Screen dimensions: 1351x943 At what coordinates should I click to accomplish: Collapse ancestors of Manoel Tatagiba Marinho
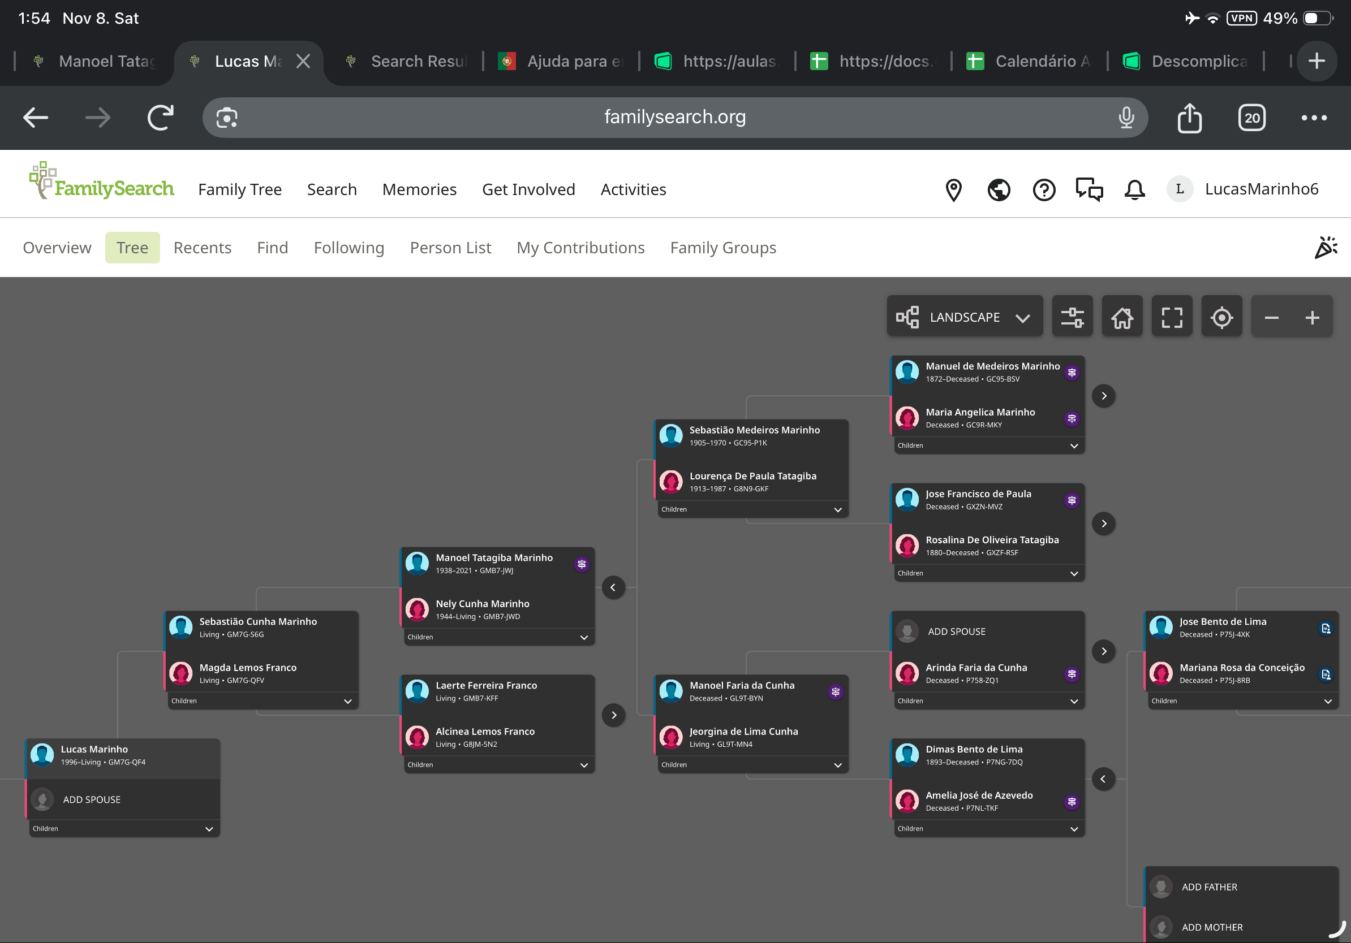coord(613,587)
